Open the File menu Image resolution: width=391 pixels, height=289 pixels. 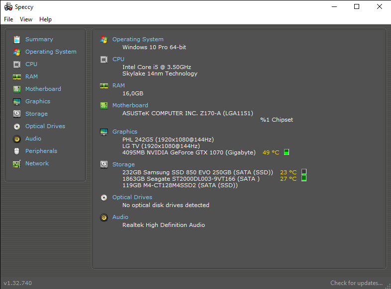click(8, 19)
